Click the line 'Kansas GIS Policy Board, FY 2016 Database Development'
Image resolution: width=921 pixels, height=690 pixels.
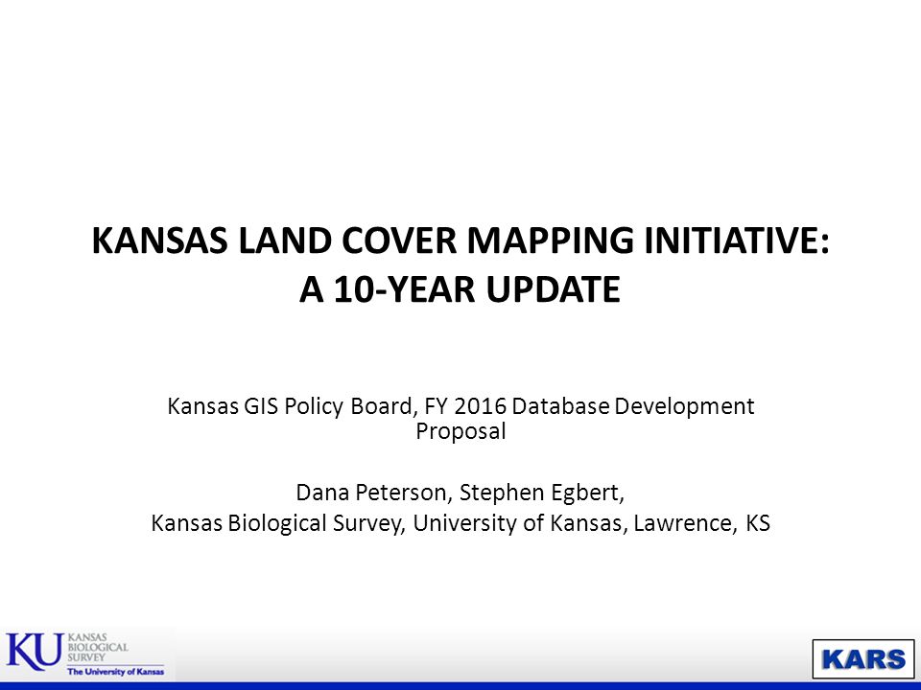point(460,406)
